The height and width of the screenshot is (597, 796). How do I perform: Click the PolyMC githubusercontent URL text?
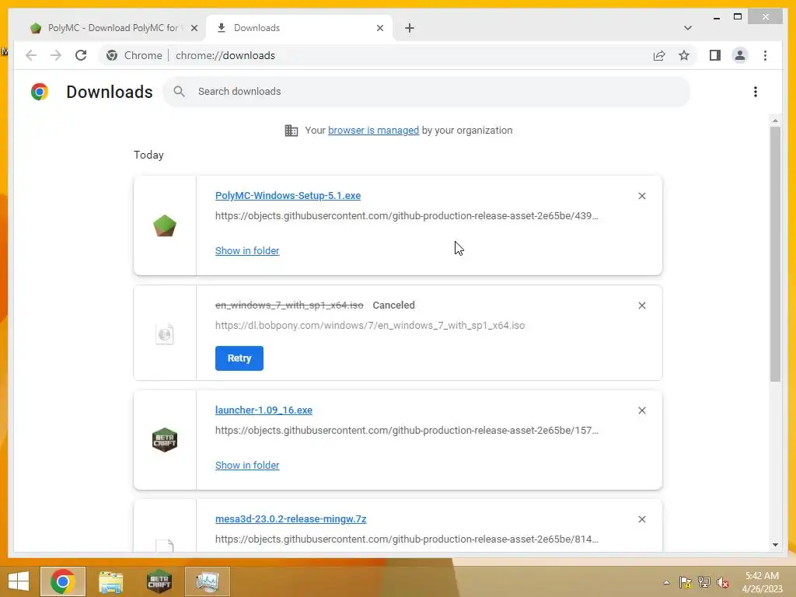point(407,216)
